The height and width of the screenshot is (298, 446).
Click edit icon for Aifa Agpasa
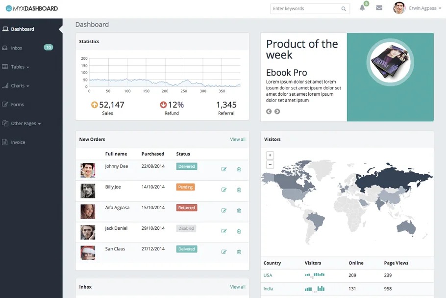224,211
